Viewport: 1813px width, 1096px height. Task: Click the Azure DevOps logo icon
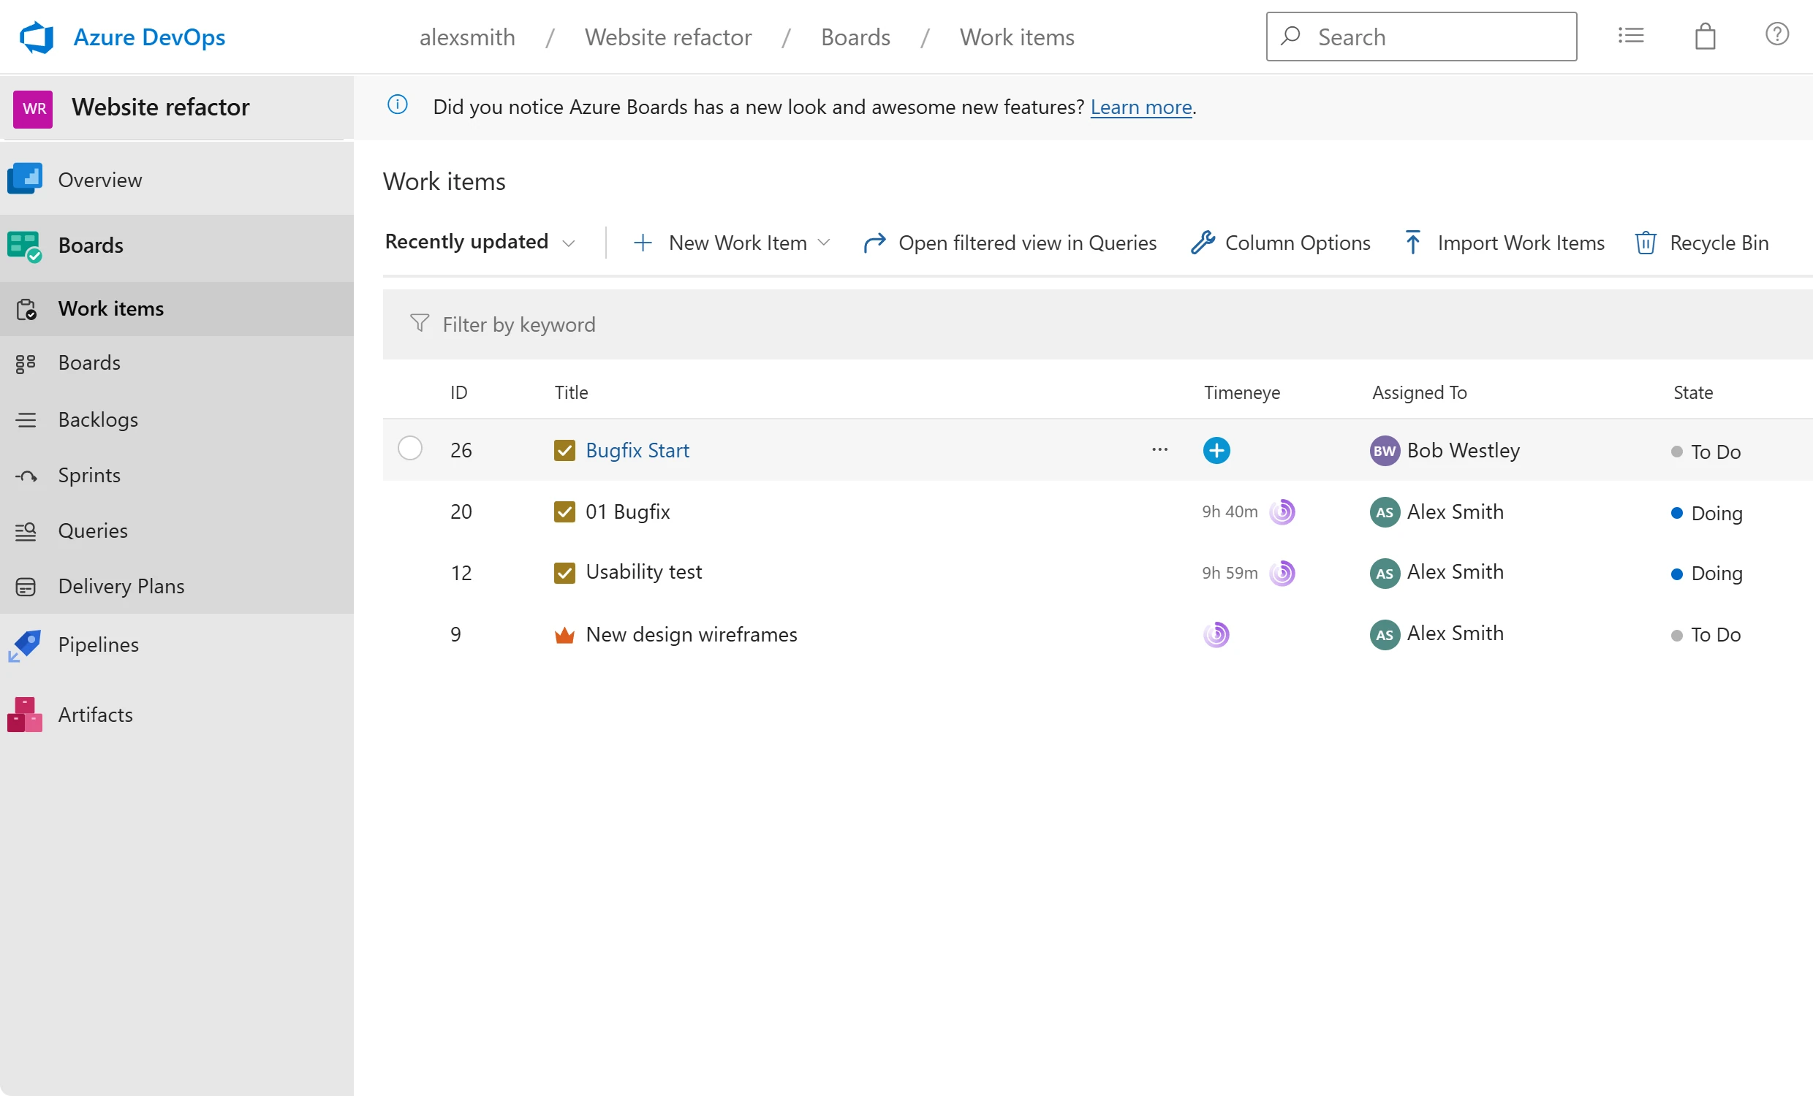(x=36, y=37)
